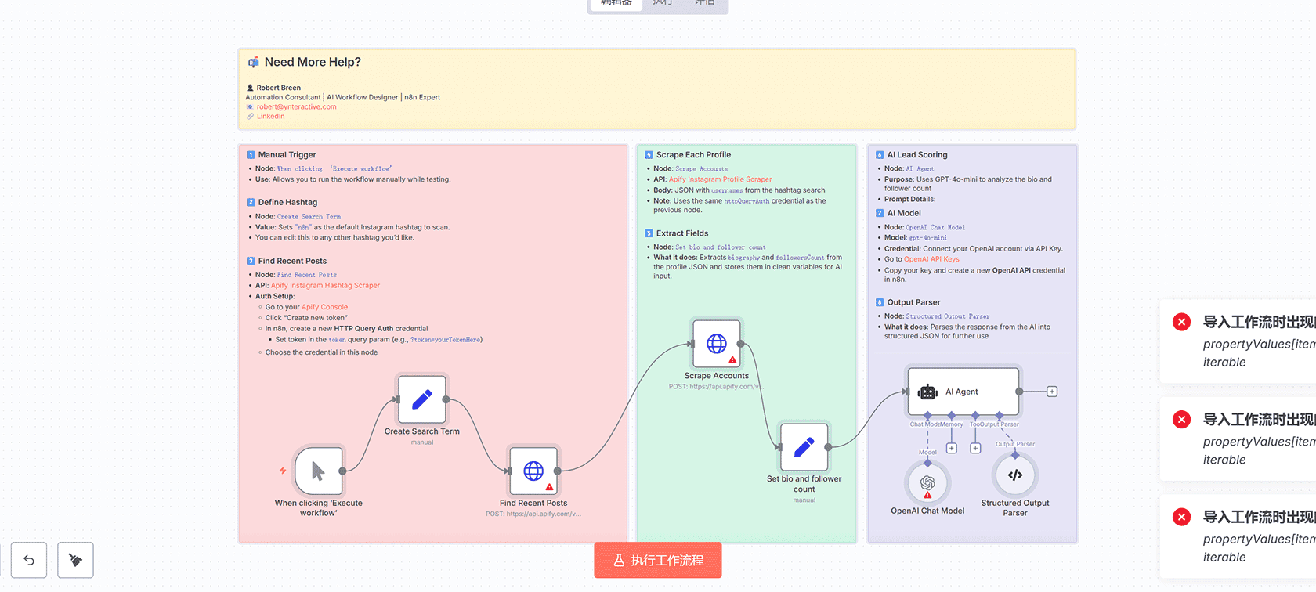1316x592 pixels.
Task: Switch to the 执行 tab
Action: pos(663,3)
